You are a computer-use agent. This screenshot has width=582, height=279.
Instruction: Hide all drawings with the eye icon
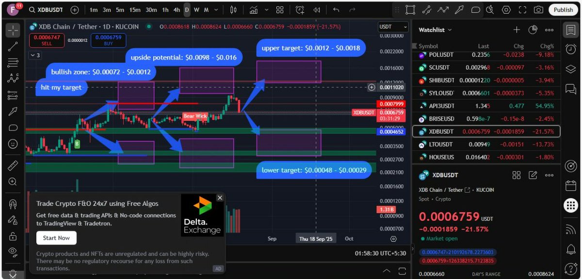click(x=13, y=251)
